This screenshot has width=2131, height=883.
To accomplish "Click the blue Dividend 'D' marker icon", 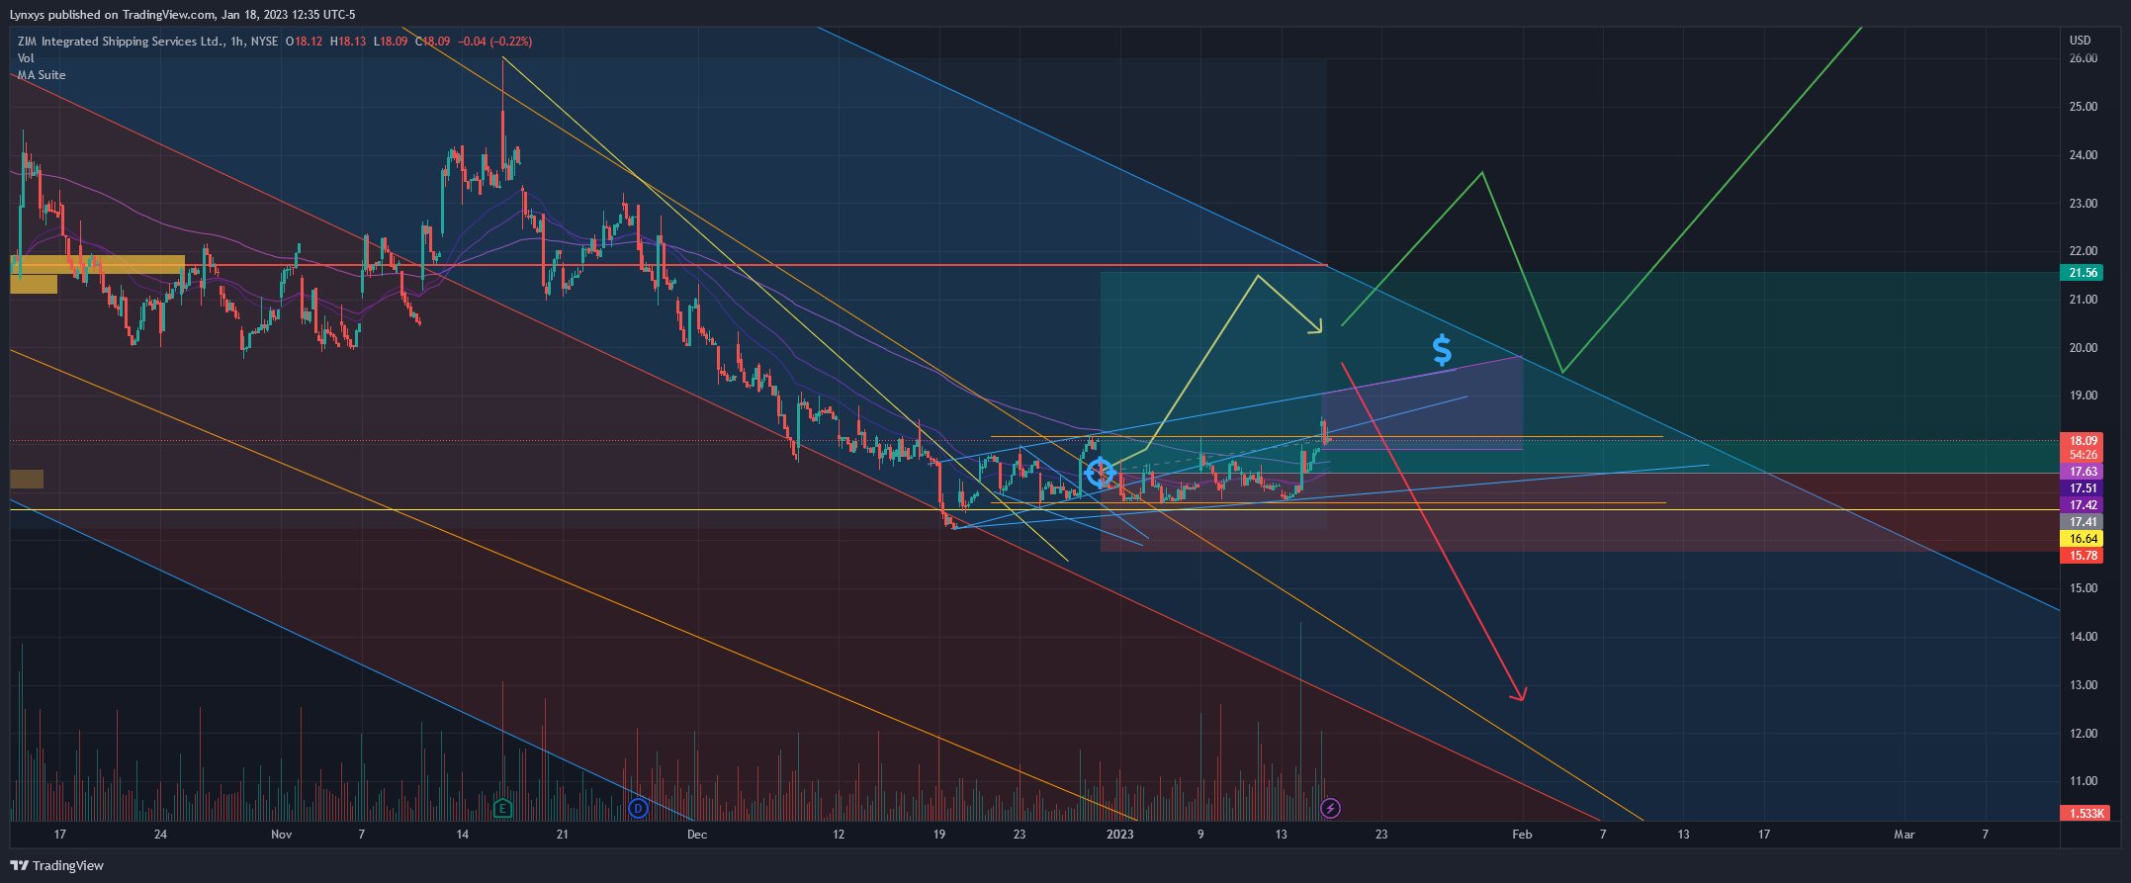I will tap(638, 809).
